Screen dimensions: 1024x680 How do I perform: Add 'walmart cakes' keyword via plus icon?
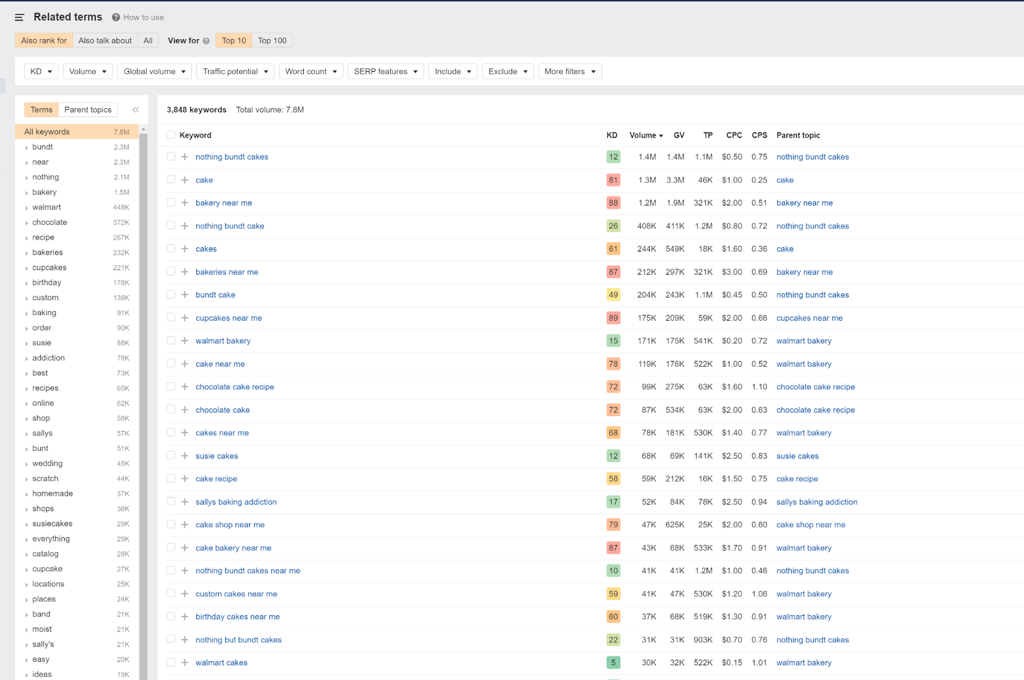click(184, 663)
